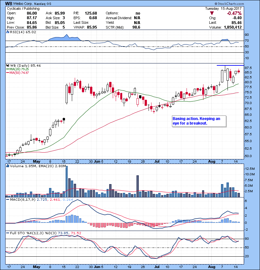Click the Last price 85.46 in header

[236, 22]
